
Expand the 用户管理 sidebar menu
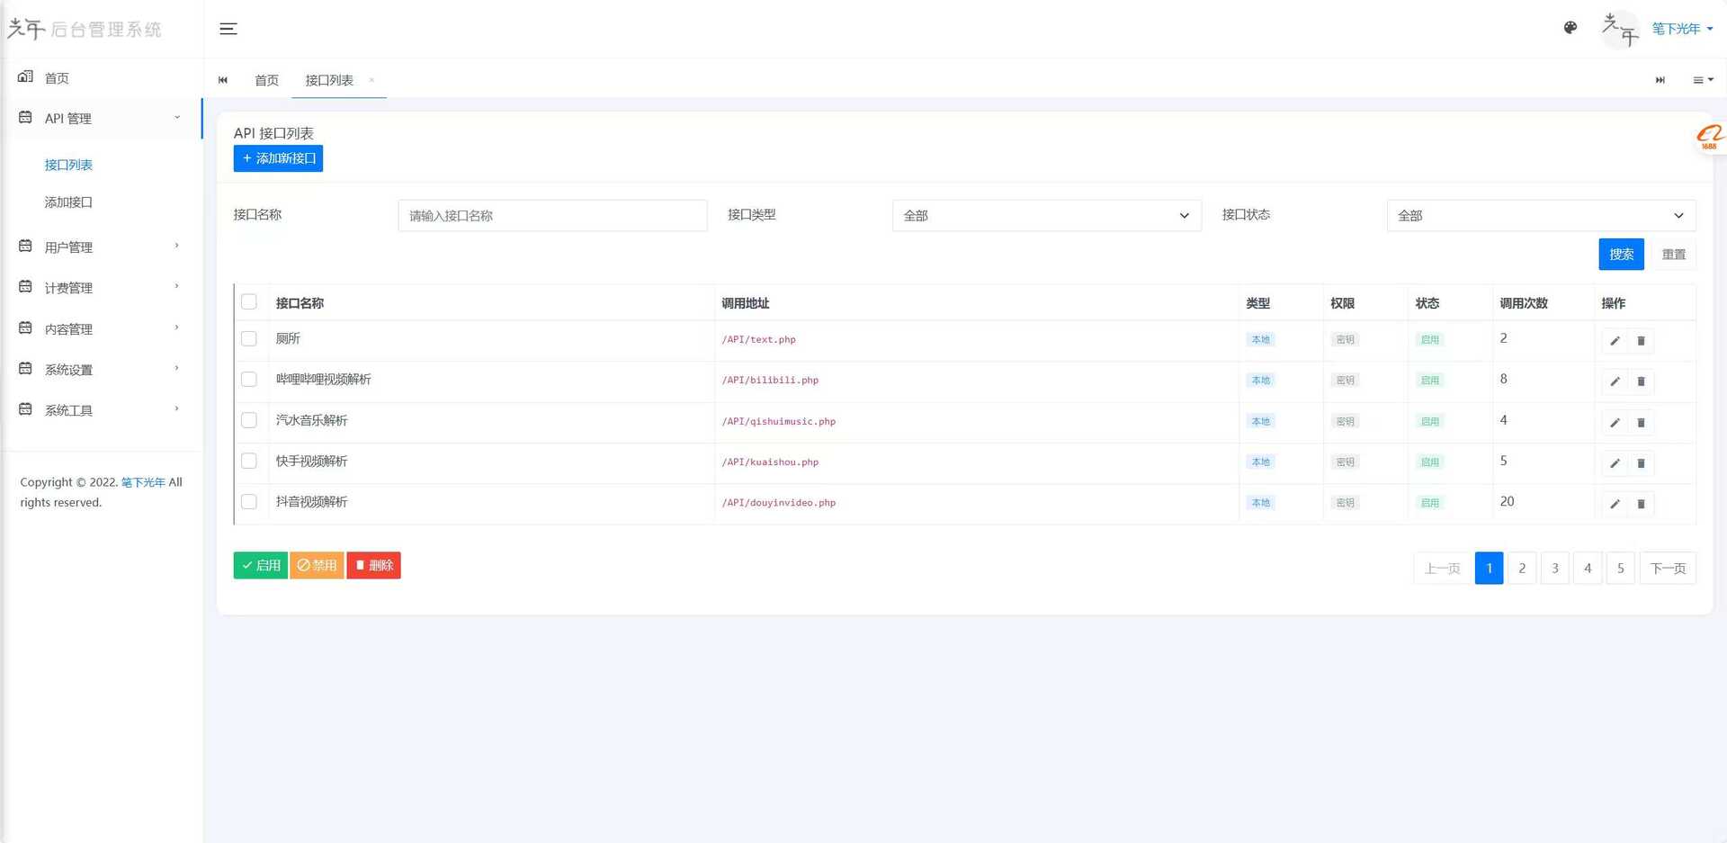[x=99, y=247]
